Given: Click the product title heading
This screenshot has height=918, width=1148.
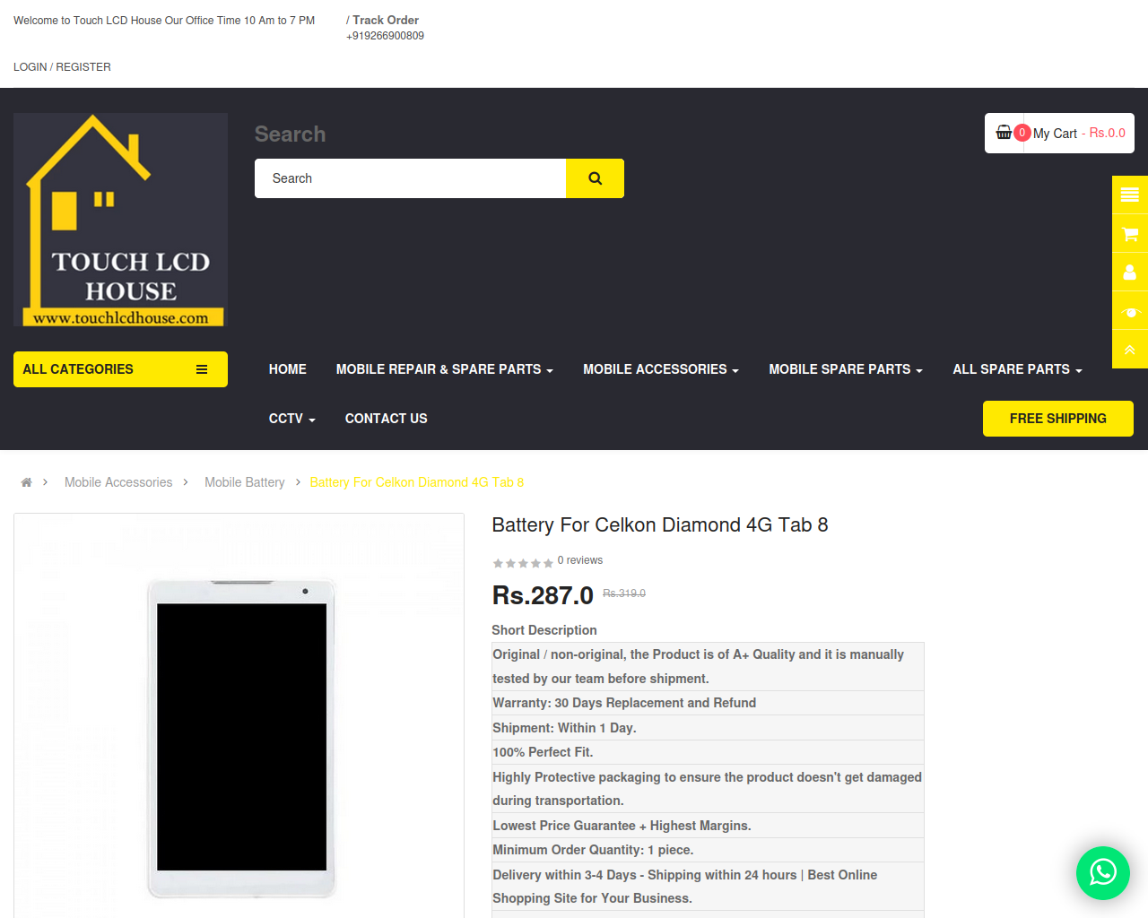Looking at the screenshot, I should [x=660, y=525].
